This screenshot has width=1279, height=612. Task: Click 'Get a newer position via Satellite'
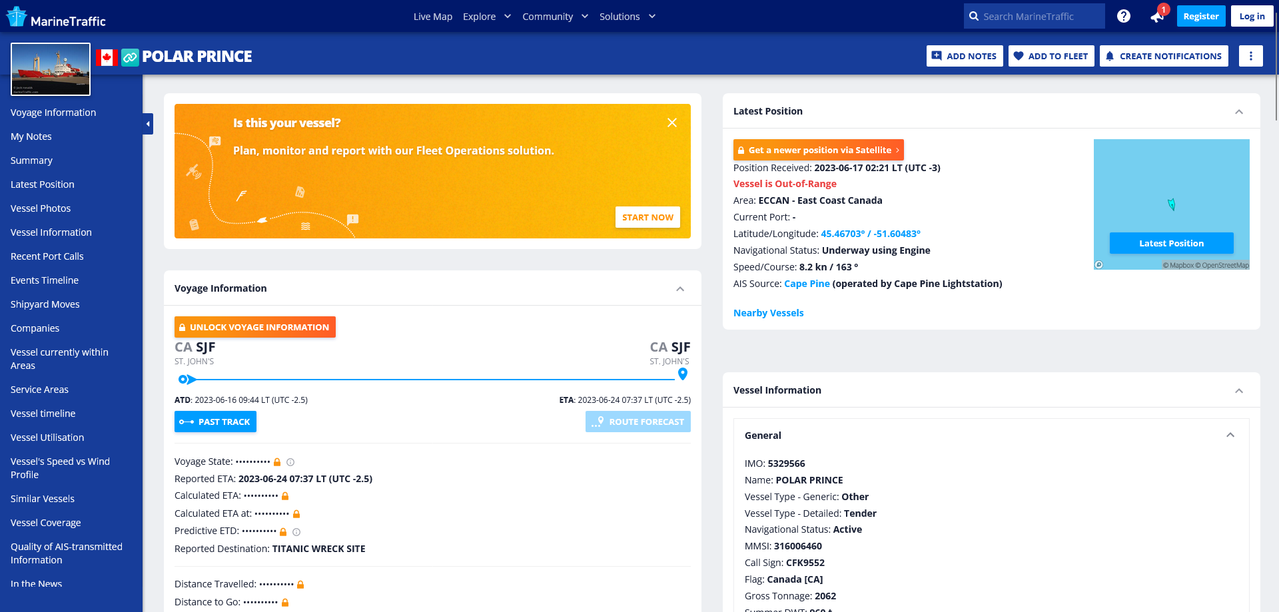click(x=819, y=150)
